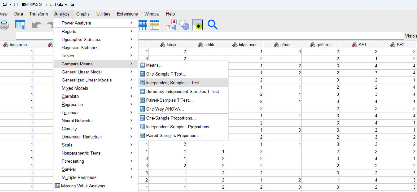Click the overlapping circles toolbar icon
417x192 pixels.
pos(184,25)
